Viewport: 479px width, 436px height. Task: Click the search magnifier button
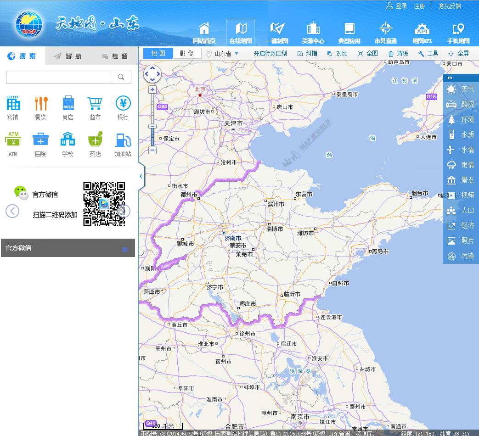[121, 77]
